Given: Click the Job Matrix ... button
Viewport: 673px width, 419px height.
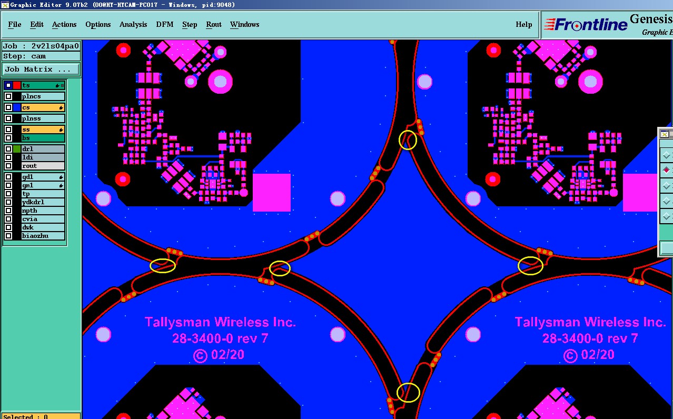Looking at the screenshot, I should pos(42,69).
